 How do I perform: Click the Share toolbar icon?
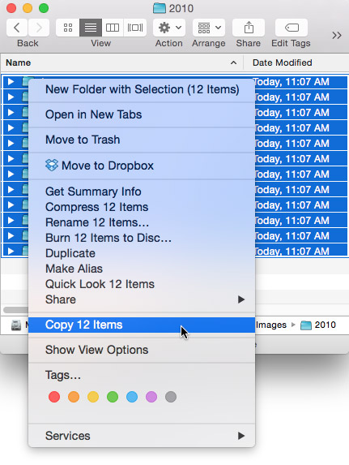pyautogui.click(x=249, y=28)
